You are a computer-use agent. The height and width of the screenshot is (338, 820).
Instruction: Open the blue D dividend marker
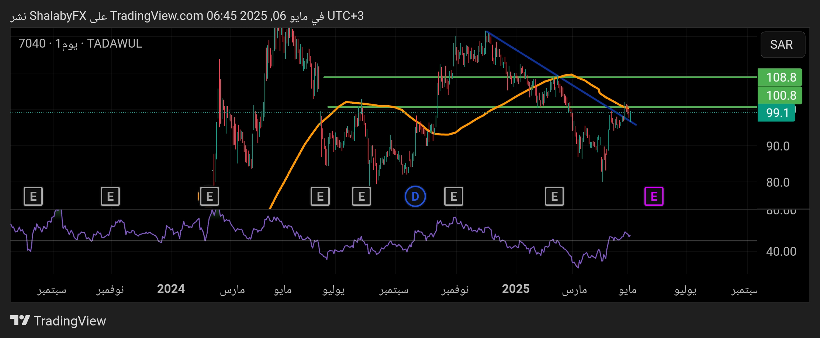click(x=415, y=196)
